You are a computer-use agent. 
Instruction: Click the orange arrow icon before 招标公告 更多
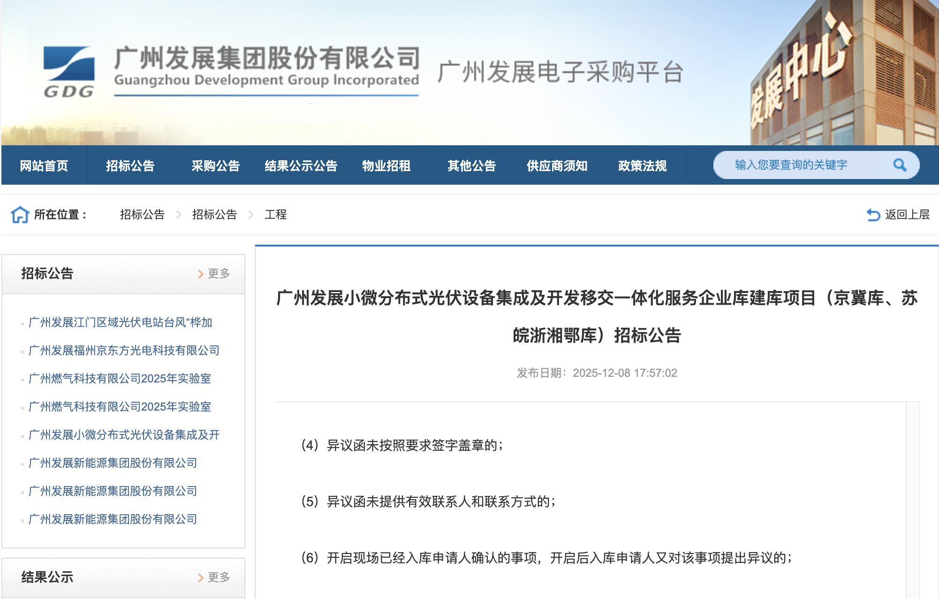click(200, 274)
